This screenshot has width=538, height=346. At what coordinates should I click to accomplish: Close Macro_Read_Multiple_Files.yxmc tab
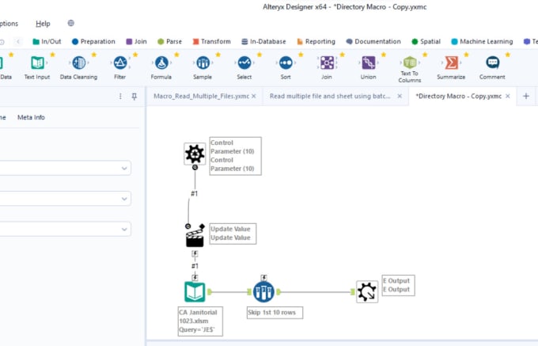[254, 97]
